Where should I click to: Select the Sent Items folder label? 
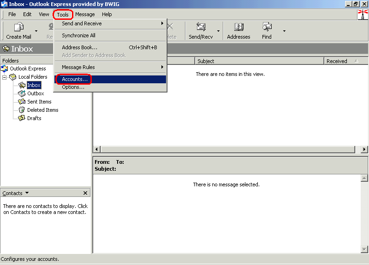39,102
